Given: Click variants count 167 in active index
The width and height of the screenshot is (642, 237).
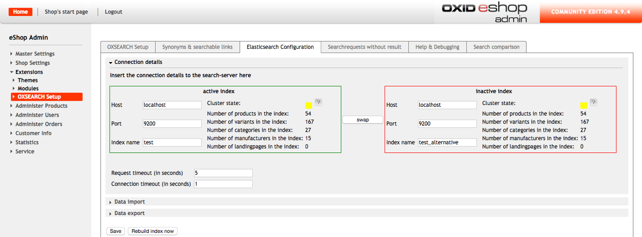Looking at the screenshot, I should click(x=309, y=122).
